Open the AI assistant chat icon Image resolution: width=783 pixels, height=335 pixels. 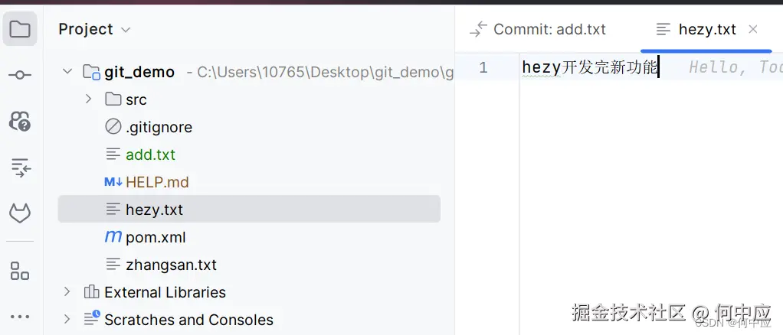pyautogui.click(x=20, y=120)
